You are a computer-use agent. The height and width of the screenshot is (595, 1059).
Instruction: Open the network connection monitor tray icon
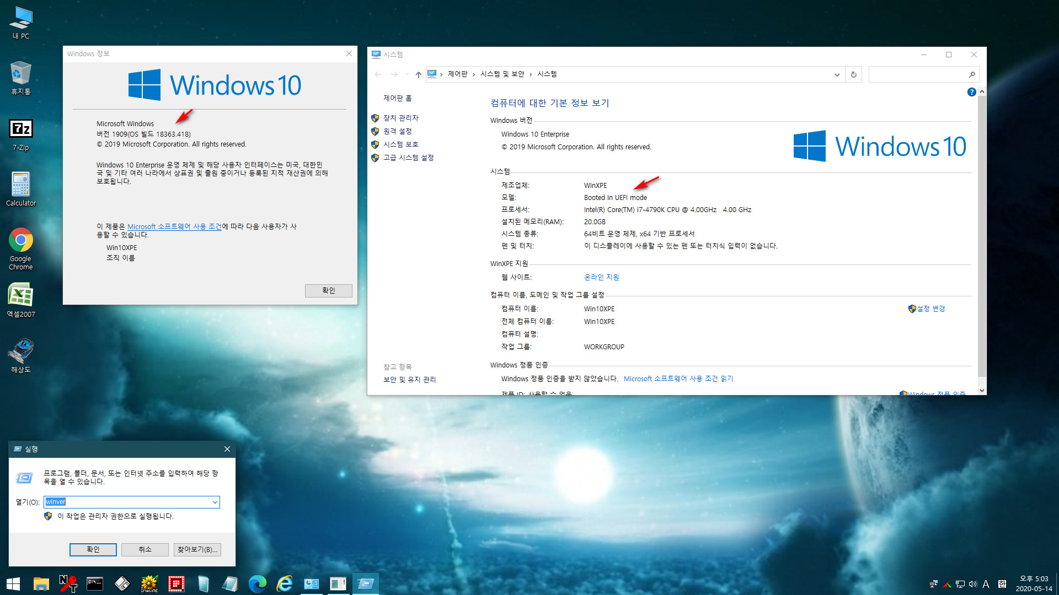[x=960, y=584]
